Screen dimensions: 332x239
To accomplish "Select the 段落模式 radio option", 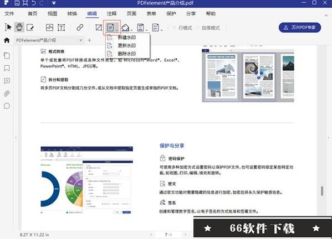I will tap(208, 28).
